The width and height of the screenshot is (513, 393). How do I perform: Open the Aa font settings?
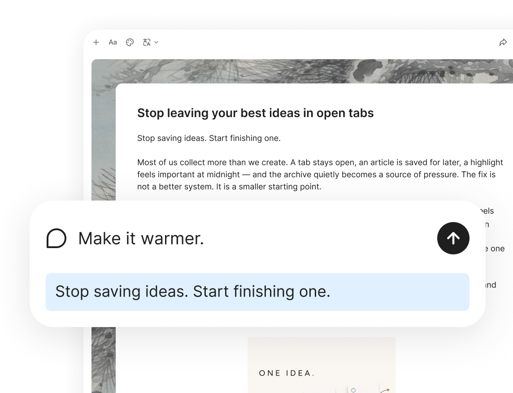[113, 42]
